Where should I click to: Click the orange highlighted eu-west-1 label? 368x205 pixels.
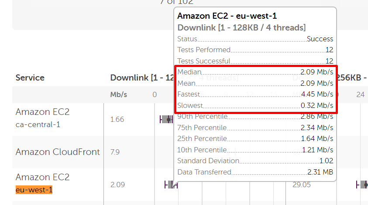click(34, 190)
